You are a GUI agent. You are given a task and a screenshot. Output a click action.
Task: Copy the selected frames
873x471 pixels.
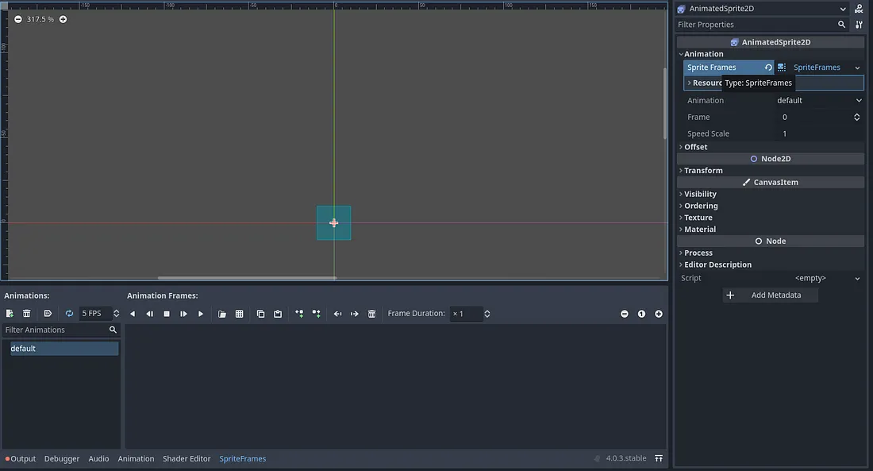click(260, 314)
